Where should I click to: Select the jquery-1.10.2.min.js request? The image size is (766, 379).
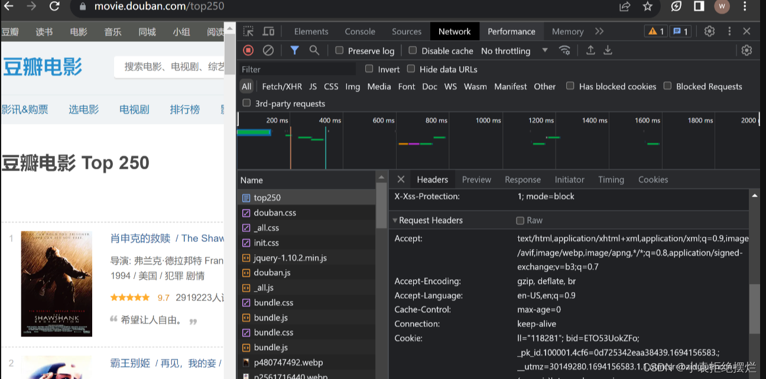point(306,258)
